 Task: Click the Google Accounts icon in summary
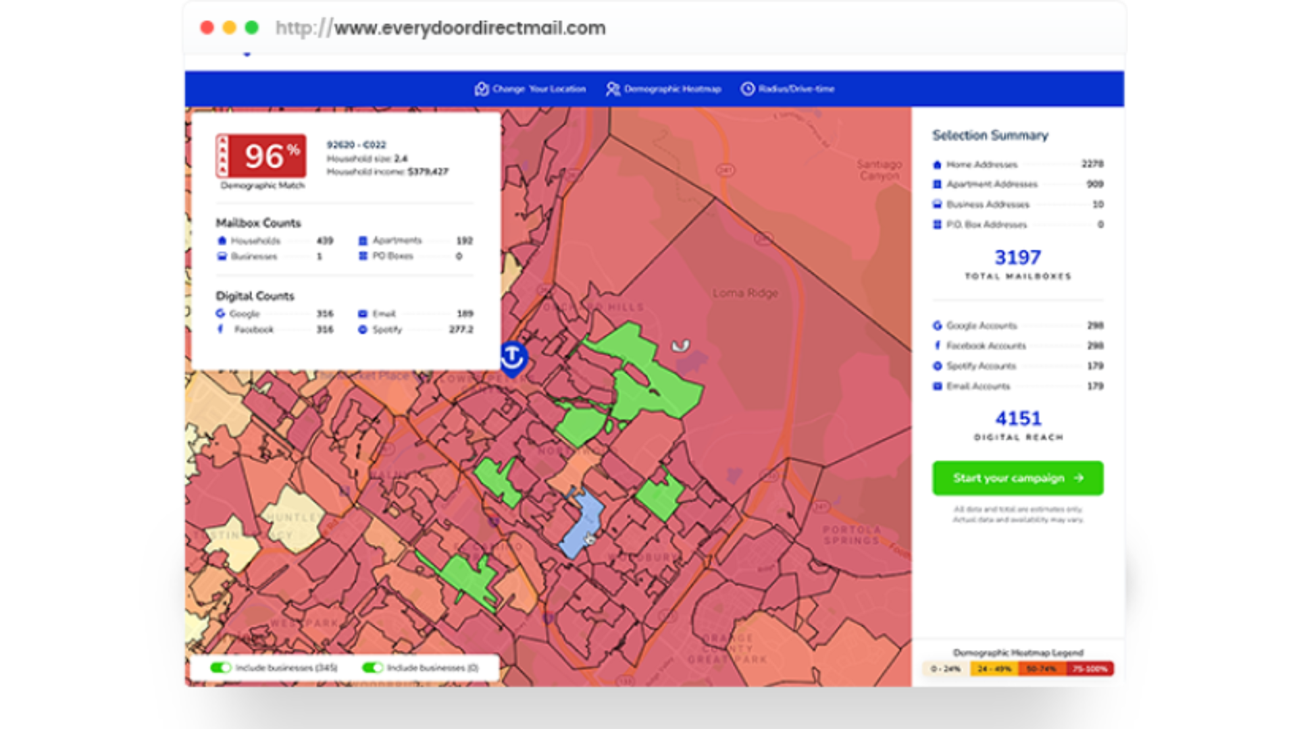(937, 325)
